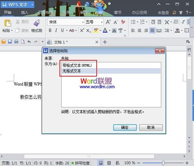Click the justify alignment icon
The width and height of the screenshot is (194, 166).
(x=153, y=30)
